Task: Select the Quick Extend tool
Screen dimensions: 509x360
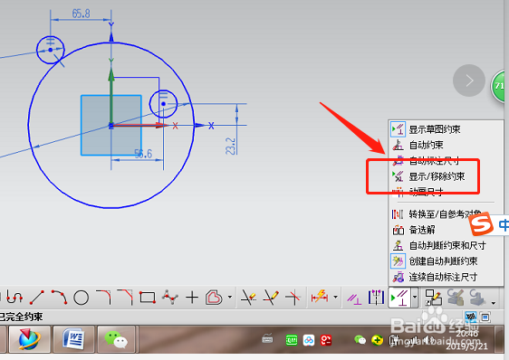Action: [271, 297]
